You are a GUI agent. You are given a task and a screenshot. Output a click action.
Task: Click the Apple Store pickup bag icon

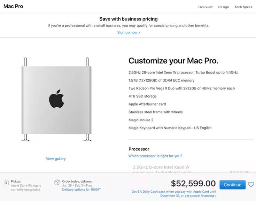click(6, 183)
